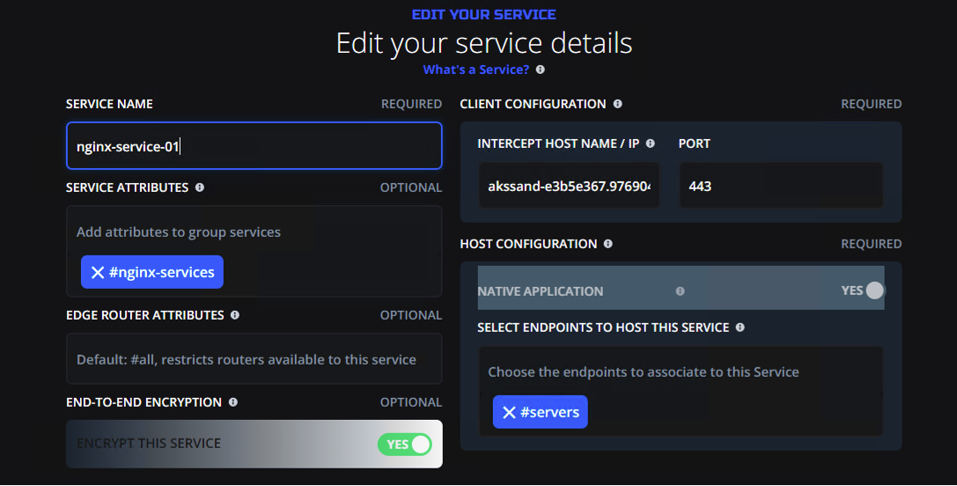Viewport: 957px width, 486px height.
Task: Remove the #nginx-services attribute tag
Action: pyautogui.click(x=98, y=273)
